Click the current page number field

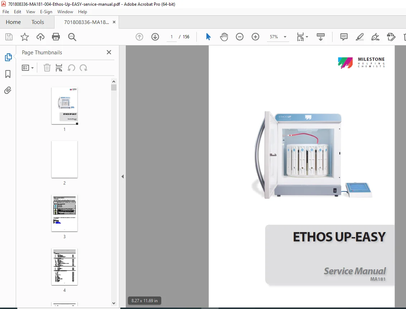(x=171, y=37)
